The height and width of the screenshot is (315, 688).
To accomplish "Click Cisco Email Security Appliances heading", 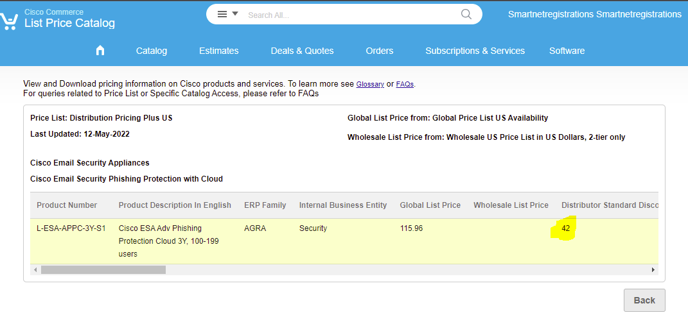I will (x=89, y=162).
